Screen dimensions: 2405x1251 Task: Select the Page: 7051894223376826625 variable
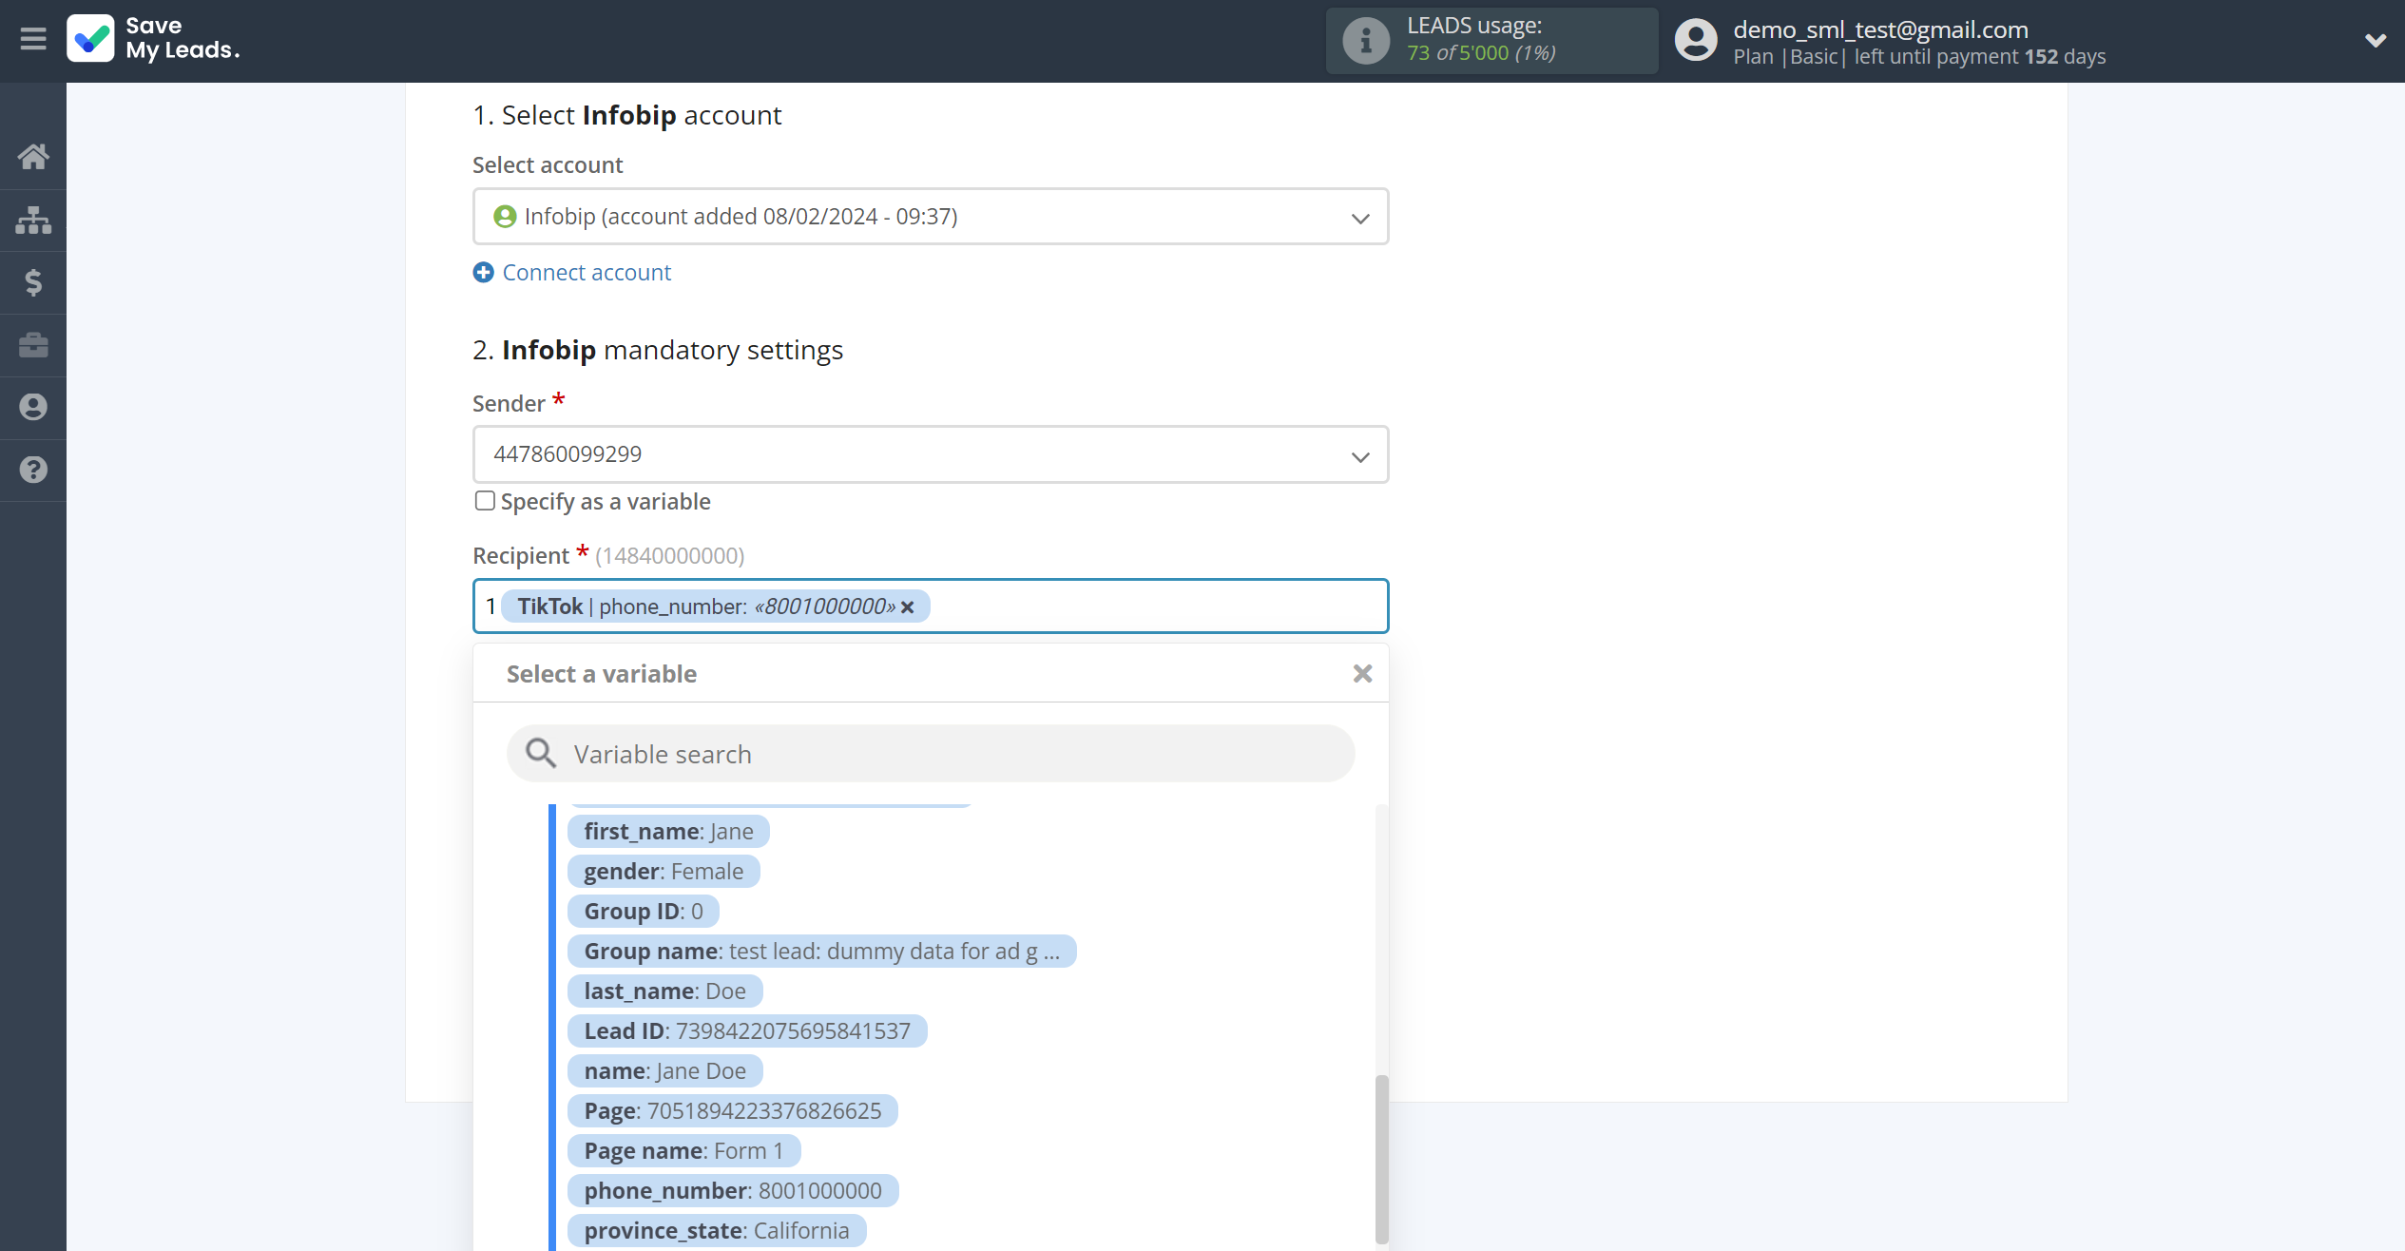click(733, 1111)
